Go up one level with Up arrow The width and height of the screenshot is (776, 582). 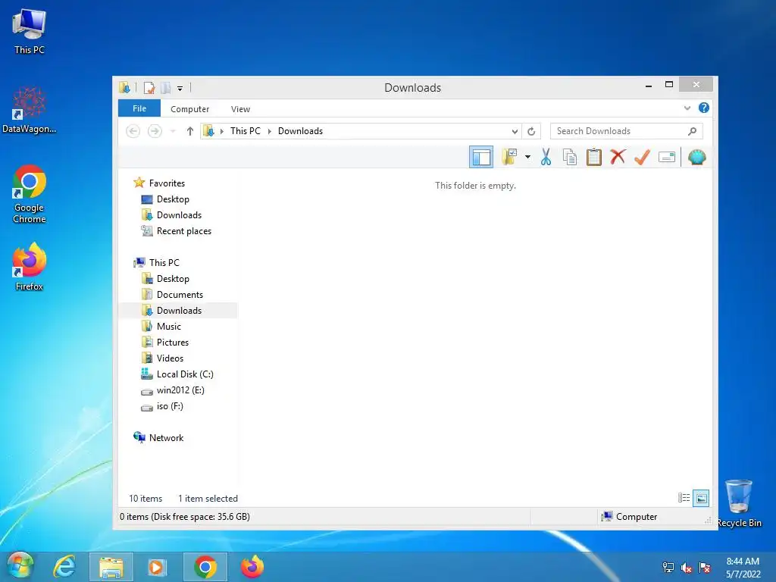pos(190,131)
